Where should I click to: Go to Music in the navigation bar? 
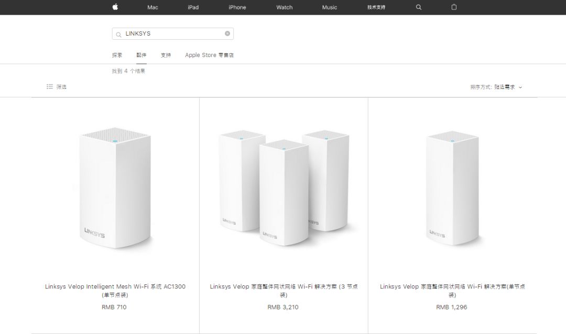point(330,7)
